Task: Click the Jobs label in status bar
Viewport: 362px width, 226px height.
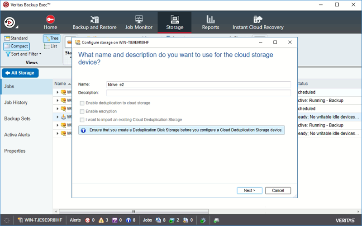Action: (x=148, y=220)
